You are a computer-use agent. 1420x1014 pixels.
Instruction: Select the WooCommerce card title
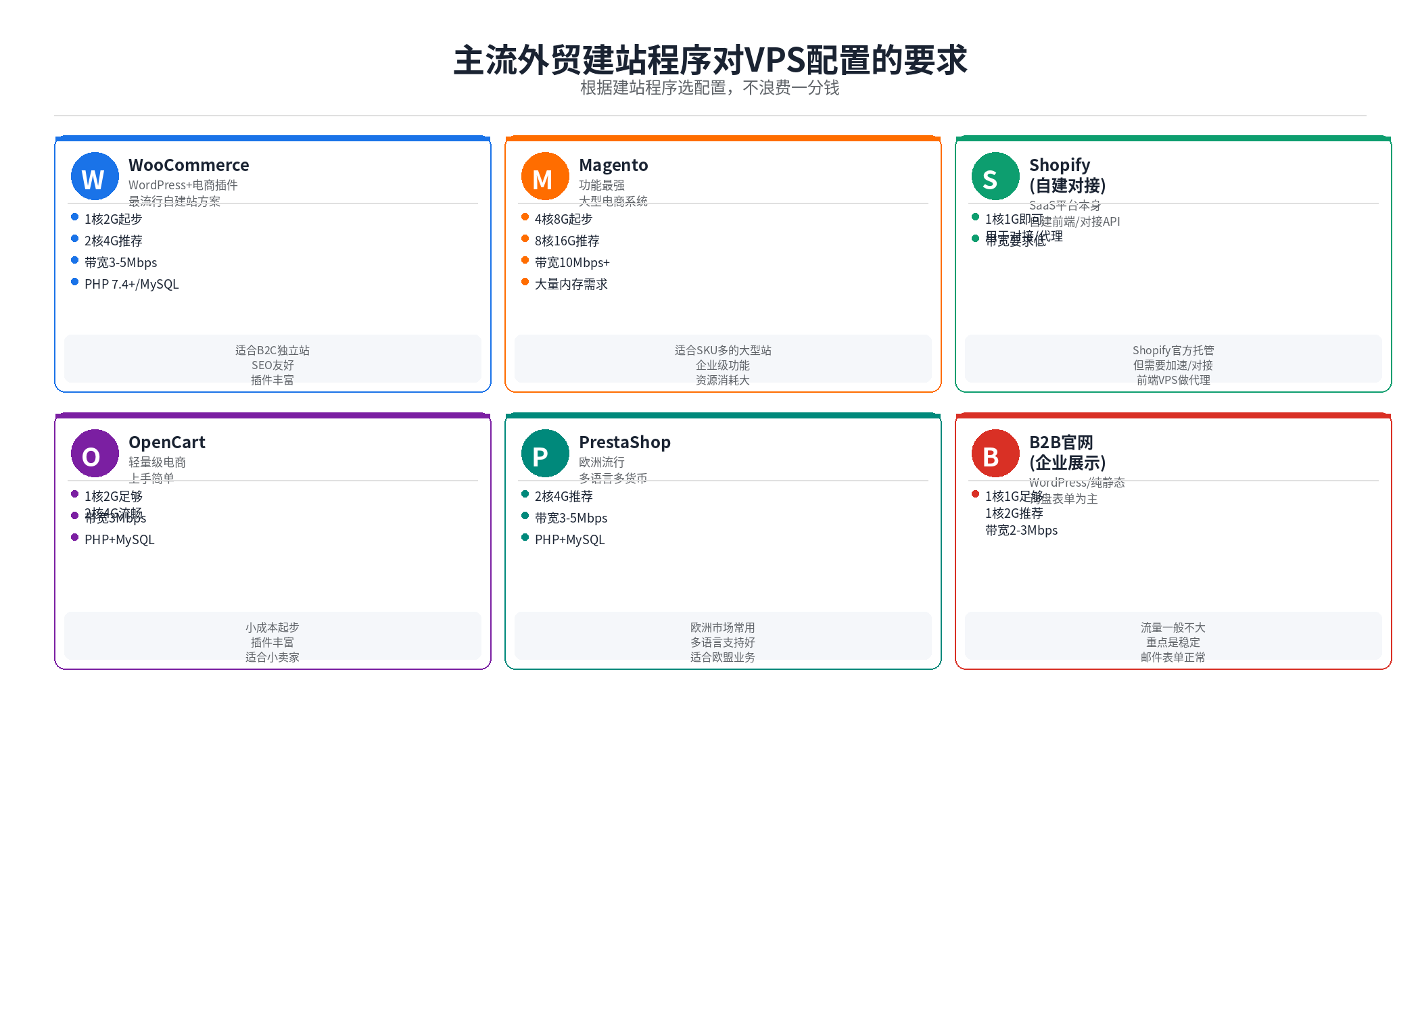point(189,165)
